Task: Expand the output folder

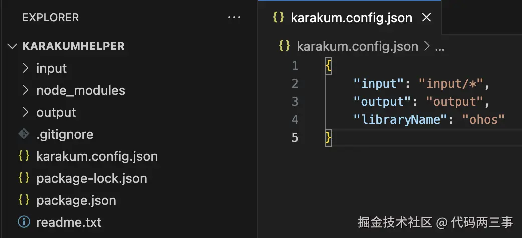Action: [x=26, y=112]
